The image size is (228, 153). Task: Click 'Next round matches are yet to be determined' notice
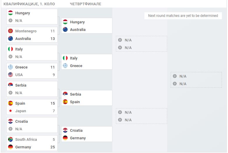pyautogui.click(x=183, y=16)
